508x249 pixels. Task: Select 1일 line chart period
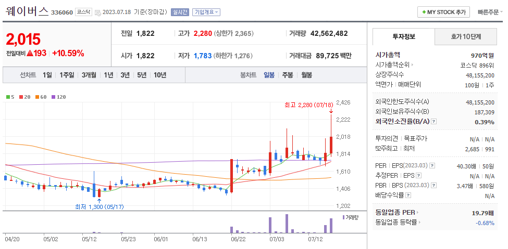[x=47, y=75]
